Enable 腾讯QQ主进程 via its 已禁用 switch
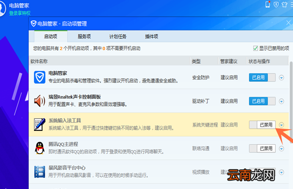Viewport: 293px width, 189px height. [262, 149]
